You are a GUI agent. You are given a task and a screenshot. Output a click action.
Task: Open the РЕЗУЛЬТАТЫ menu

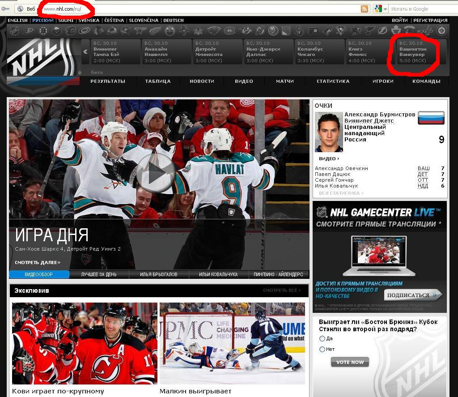108,81
